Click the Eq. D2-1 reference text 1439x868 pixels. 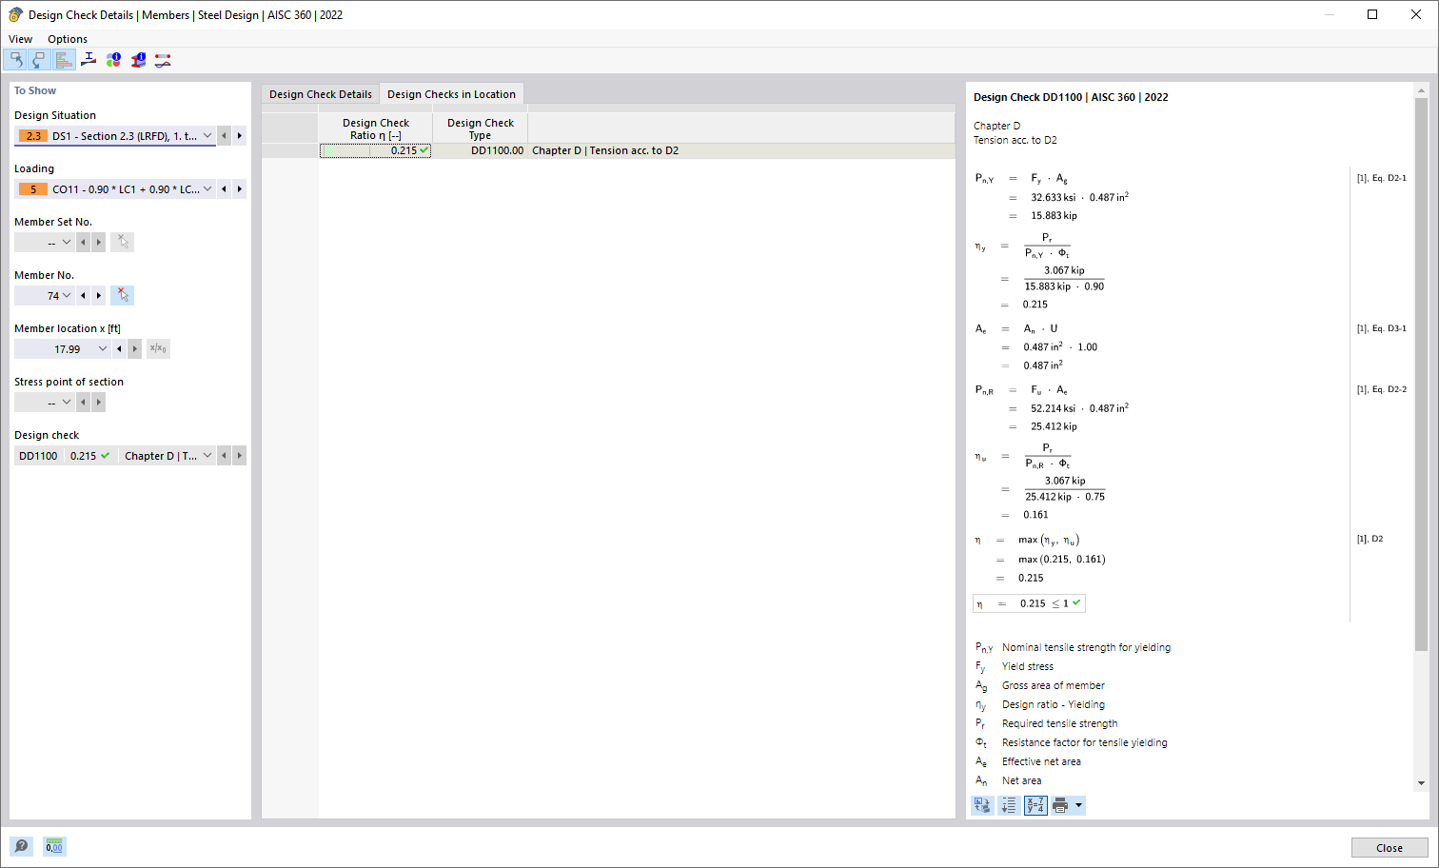click(x=1381, y=178)
